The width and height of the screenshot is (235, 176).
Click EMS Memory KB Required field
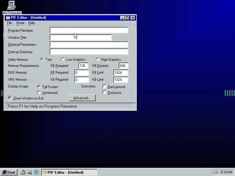82,73
